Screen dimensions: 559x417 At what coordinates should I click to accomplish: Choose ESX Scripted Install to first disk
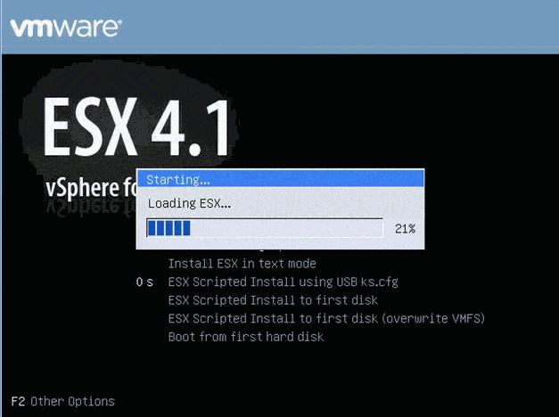(x=273, y=300)
